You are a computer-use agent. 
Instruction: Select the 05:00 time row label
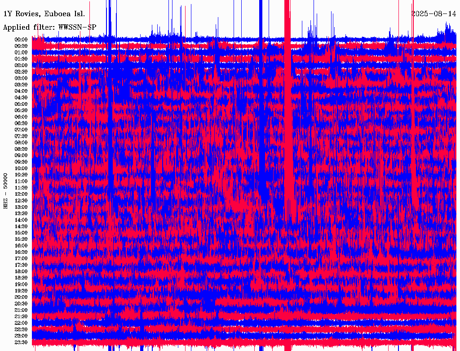tap(21, 104)
